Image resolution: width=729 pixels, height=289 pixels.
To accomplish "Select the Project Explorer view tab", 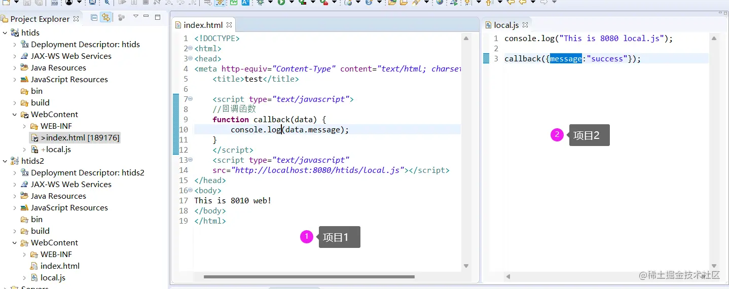I will (40, 19).
